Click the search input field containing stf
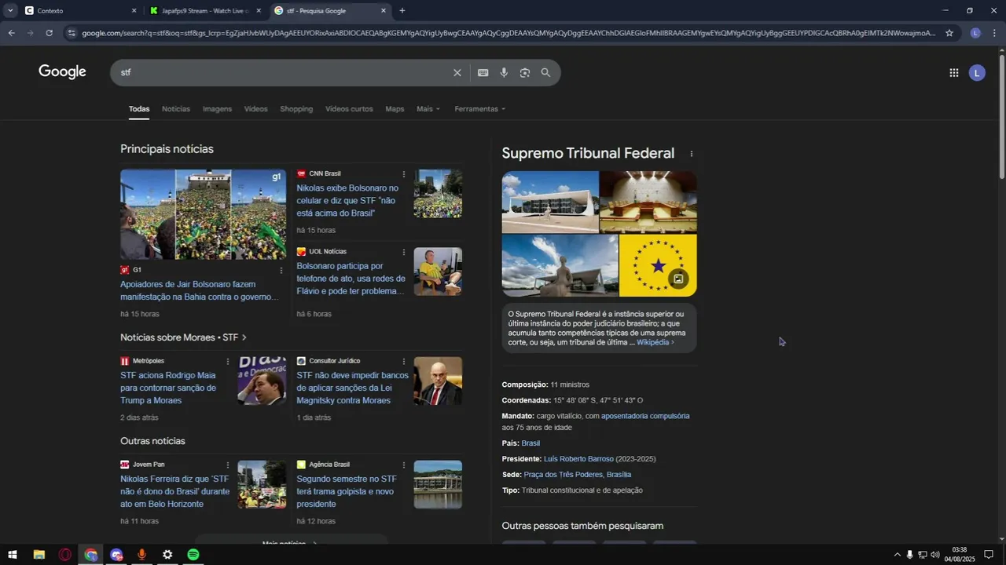This screenshot has height=565, width=1006. [x=283, y=73]
